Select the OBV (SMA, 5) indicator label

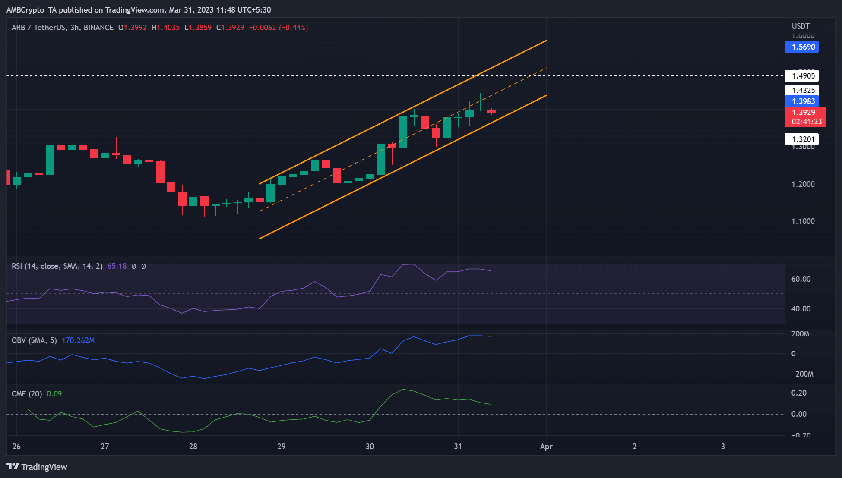[34, 340]
